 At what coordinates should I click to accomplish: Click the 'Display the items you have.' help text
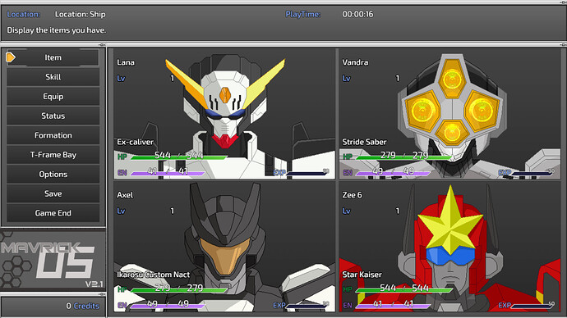pyautogui.click(x=57, y=30)
